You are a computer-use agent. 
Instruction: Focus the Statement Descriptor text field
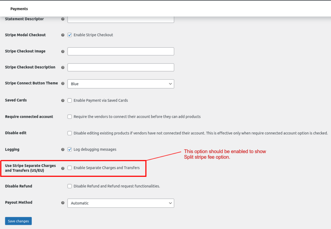pyautogui.click(x=121, y=19)
